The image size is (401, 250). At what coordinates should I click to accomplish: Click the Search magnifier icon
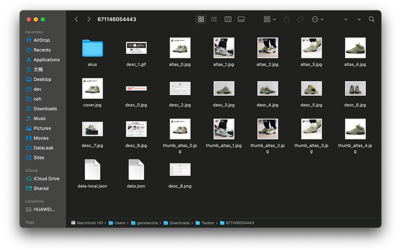[x=372, y=19]
